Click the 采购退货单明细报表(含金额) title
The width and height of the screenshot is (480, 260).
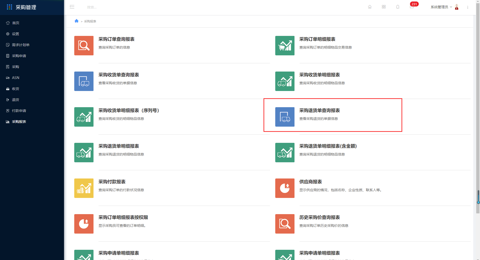pos(328,146)
